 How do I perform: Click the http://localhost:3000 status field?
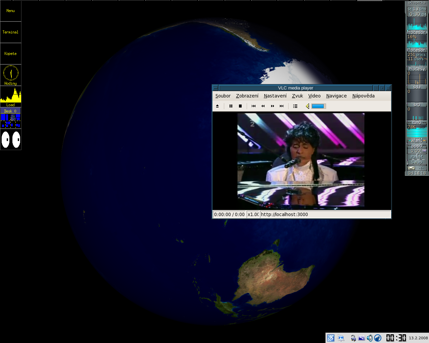pos(324,214)
